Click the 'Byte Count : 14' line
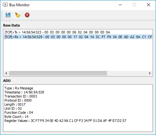Image resolution: width=156 pixels, height=135 pixels. pyautogui.click(x=16, y=117)
